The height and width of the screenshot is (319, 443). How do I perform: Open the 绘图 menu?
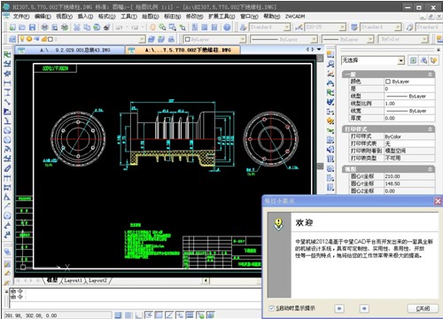(151, 17)
